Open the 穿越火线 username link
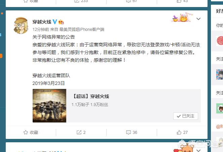Image resolution: width=223 pixels, height=152 pixels. (x=42, y=22)
